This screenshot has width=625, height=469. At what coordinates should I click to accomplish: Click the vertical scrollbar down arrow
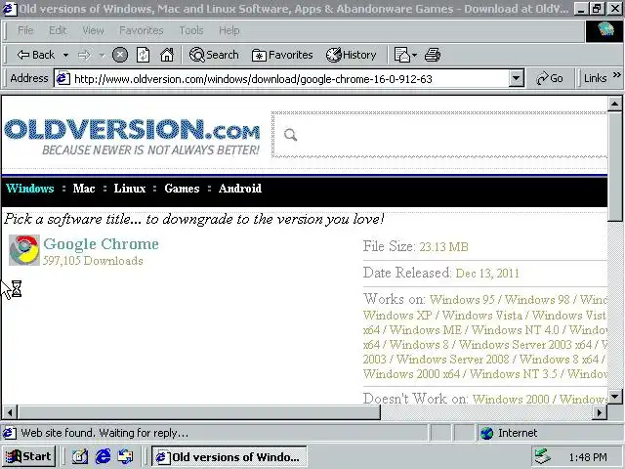[x=615, y=397]
